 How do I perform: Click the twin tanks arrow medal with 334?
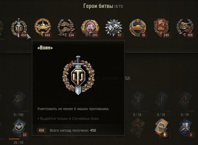click(67, 28)
